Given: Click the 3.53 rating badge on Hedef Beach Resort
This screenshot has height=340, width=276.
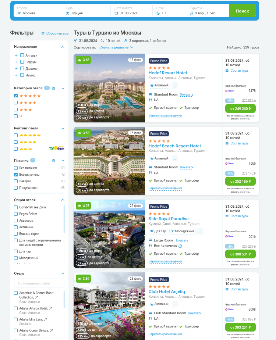Looking at the screenshot, I should (84, 133).
